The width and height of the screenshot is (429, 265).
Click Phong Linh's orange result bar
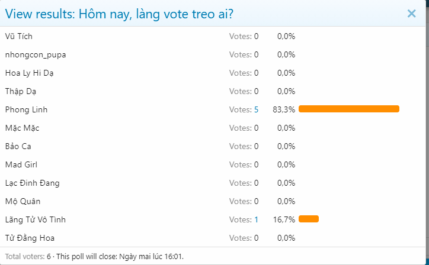[x=348, y=109]
